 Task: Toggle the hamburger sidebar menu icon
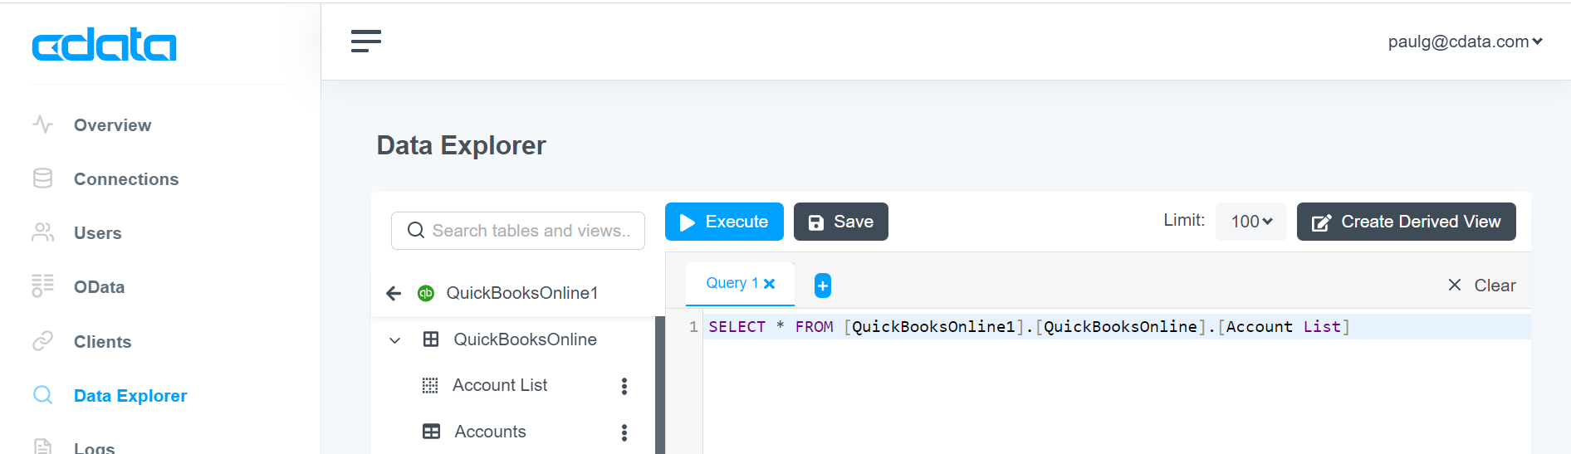[x=365, y=41]
